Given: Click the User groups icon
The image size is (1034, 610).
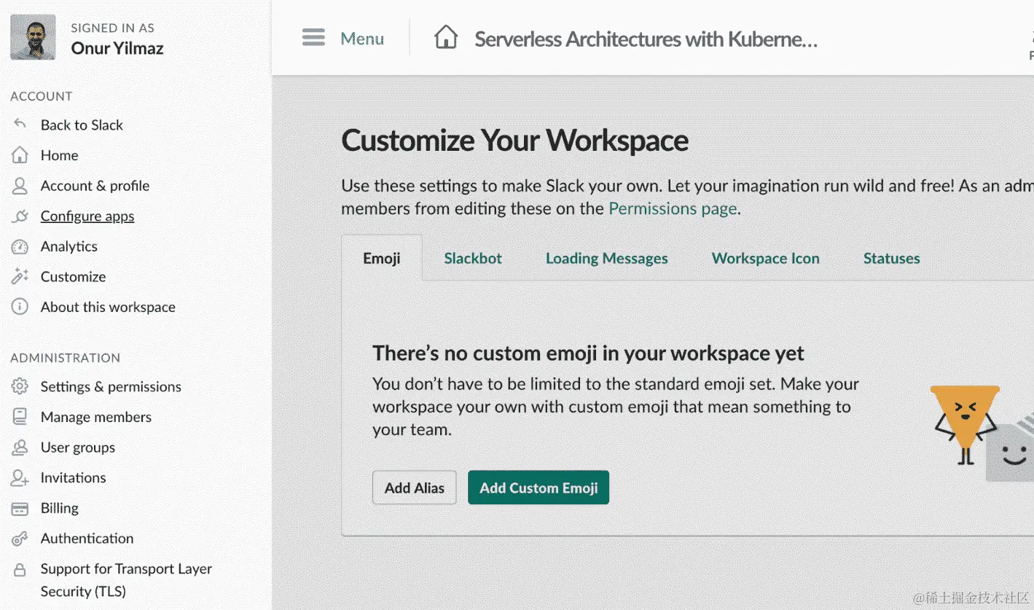Looking at the screenshot, I should [20, 447].
